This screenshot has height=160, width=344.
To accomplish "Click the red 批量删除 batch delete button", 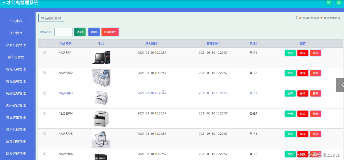I will [x=110, y=32].
